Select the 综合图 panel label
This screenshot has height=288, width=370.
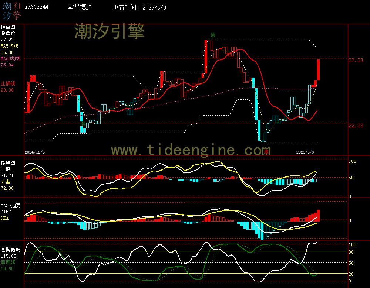point(8,27)
